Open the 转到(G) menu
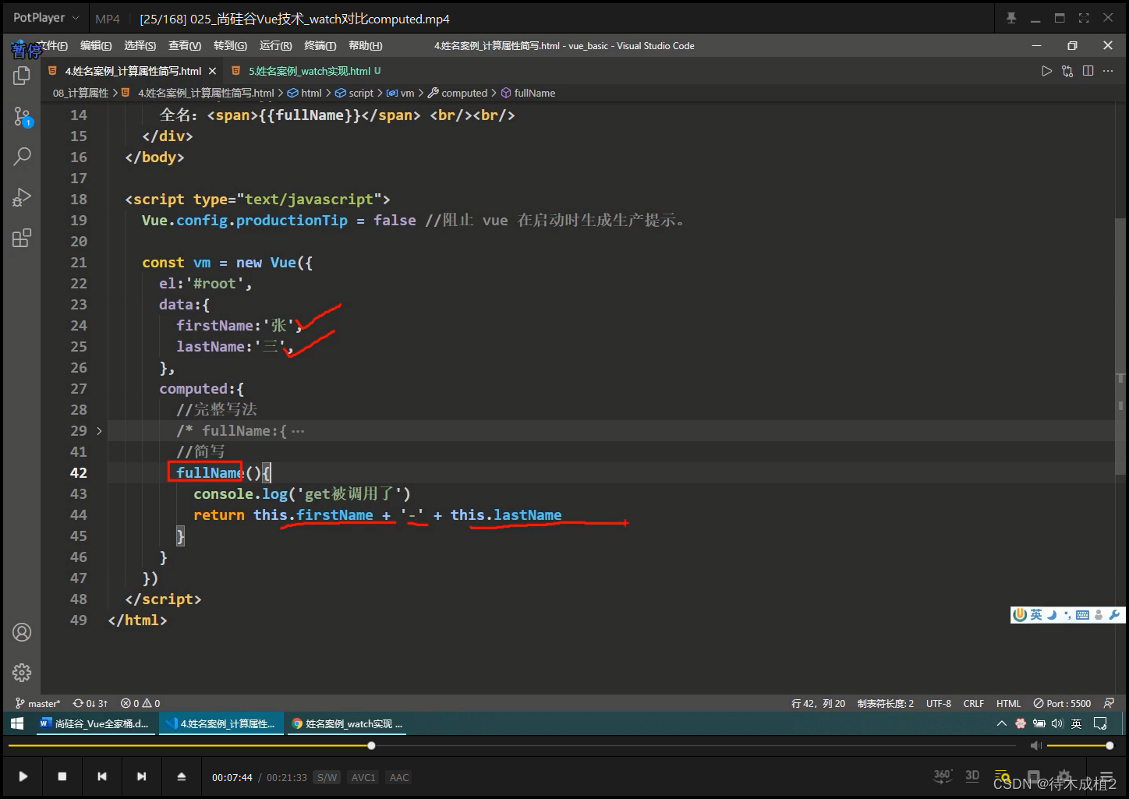Image resolution: width=1129 pixels, height=799 pixels. click(x=230, y=46)
